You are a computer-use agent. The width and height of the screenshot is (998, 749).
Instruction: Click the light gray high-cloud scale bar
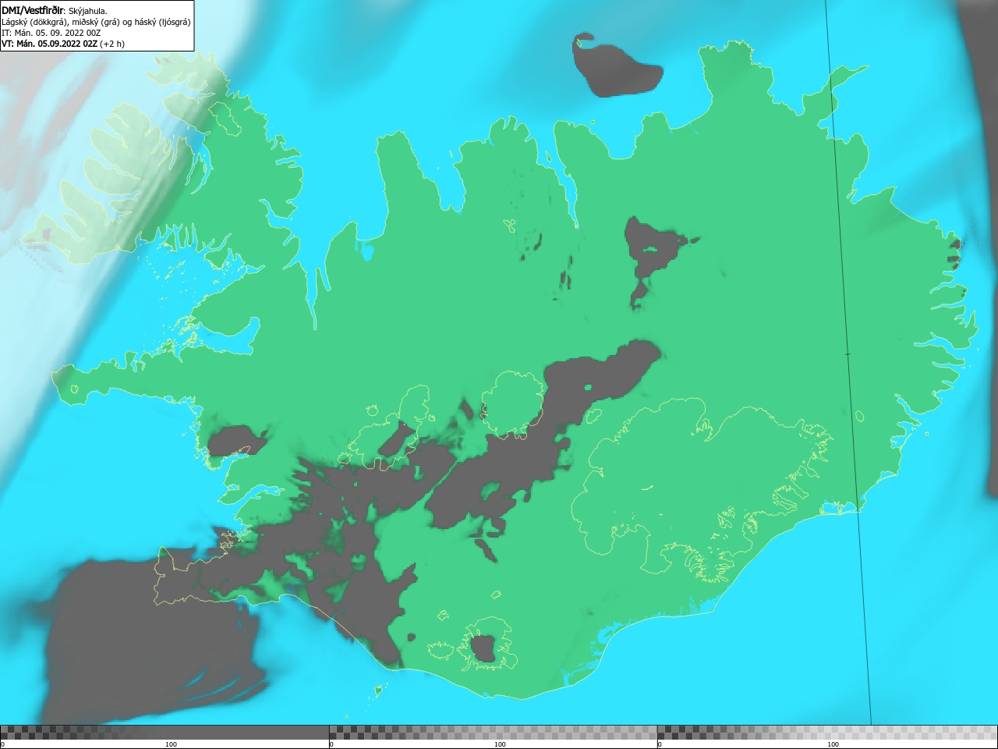point(827,733)
